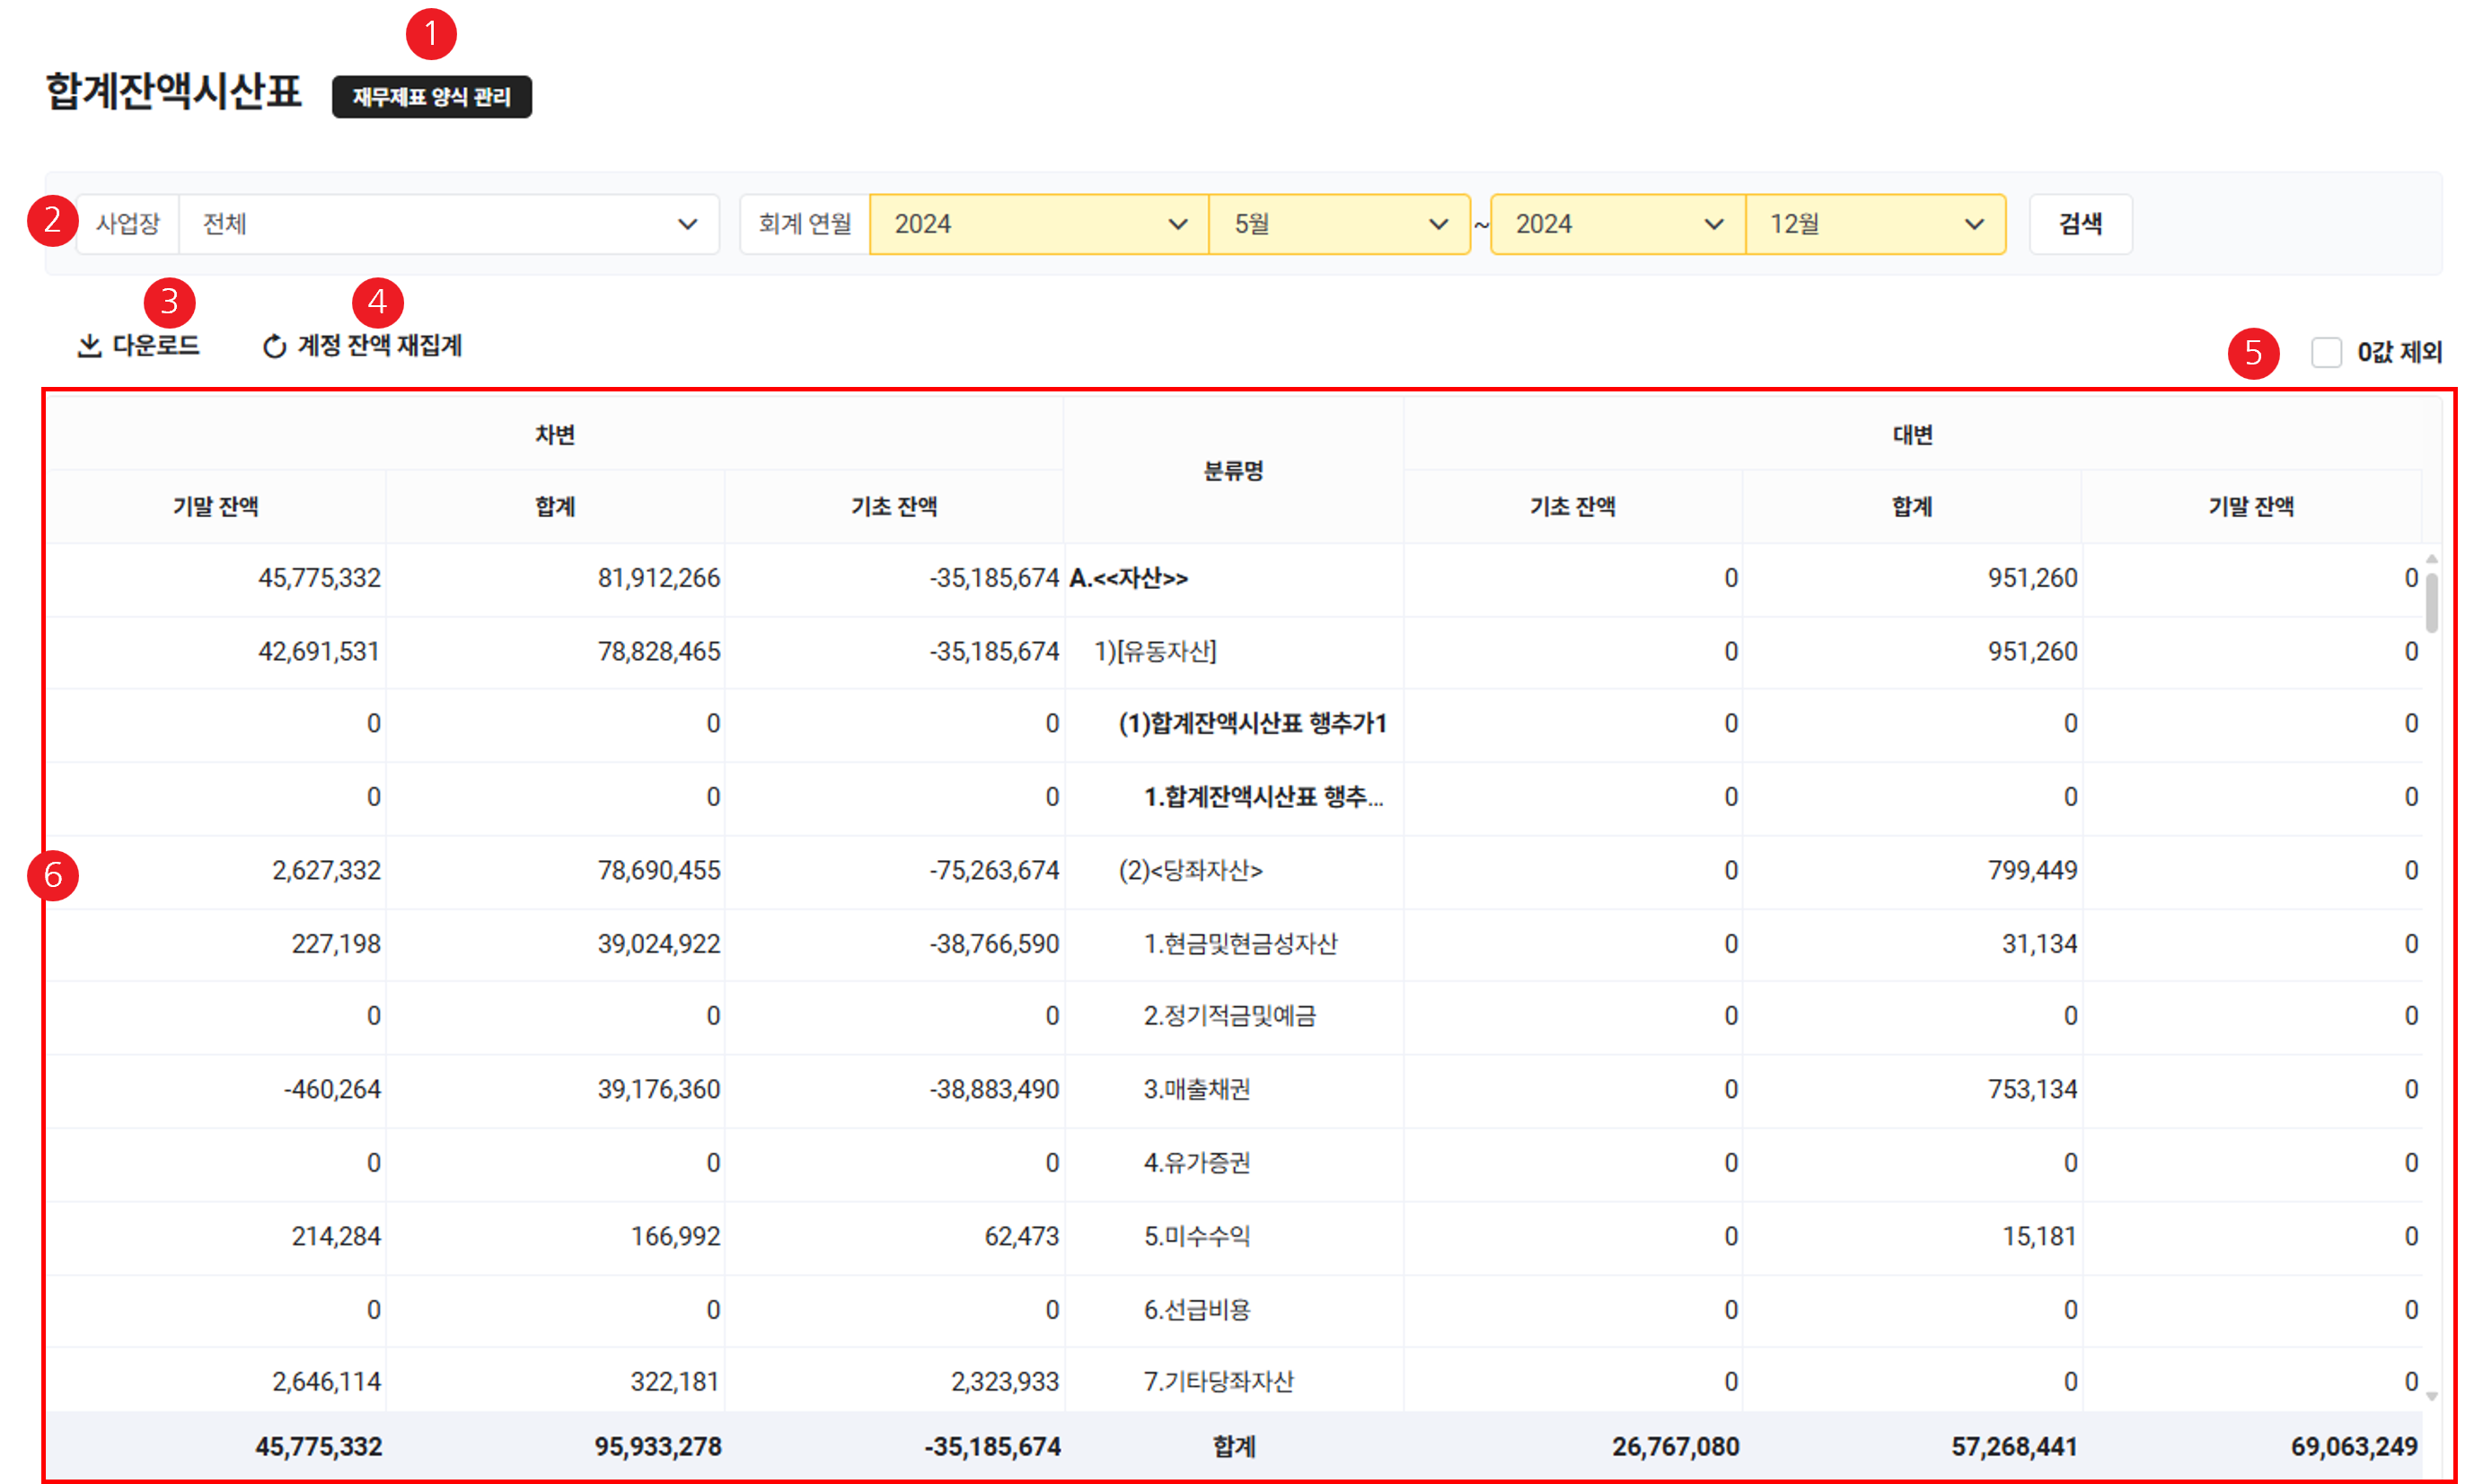The height and width of the screenshot is (1484, 2474).
Task: Click the 분류명 column header
Action: coord(1233,471)
